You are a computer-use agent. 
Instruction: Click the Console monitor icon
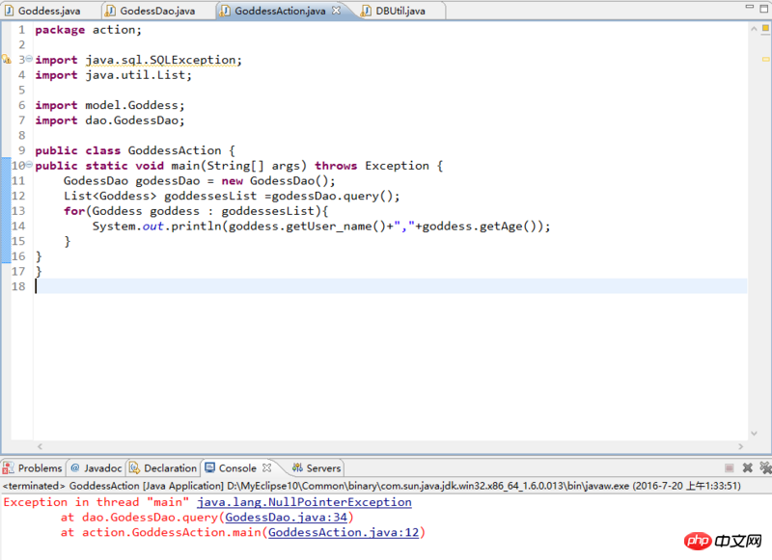(x=209, y=468)
